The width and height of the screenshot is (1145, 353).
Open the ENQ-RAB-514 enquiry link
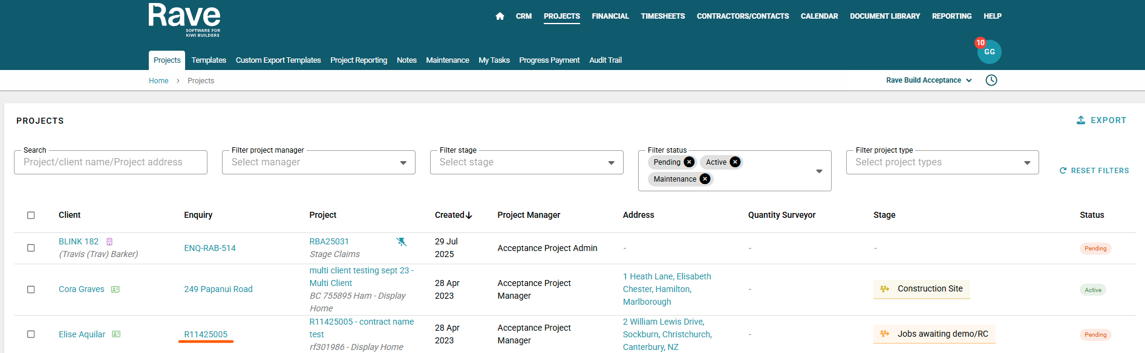[x=210, y=248]
